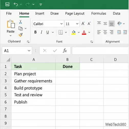This screenshot has height=129, width=129.
Task: Open the Name Box dropdown arrow
Action: [29, 51]
